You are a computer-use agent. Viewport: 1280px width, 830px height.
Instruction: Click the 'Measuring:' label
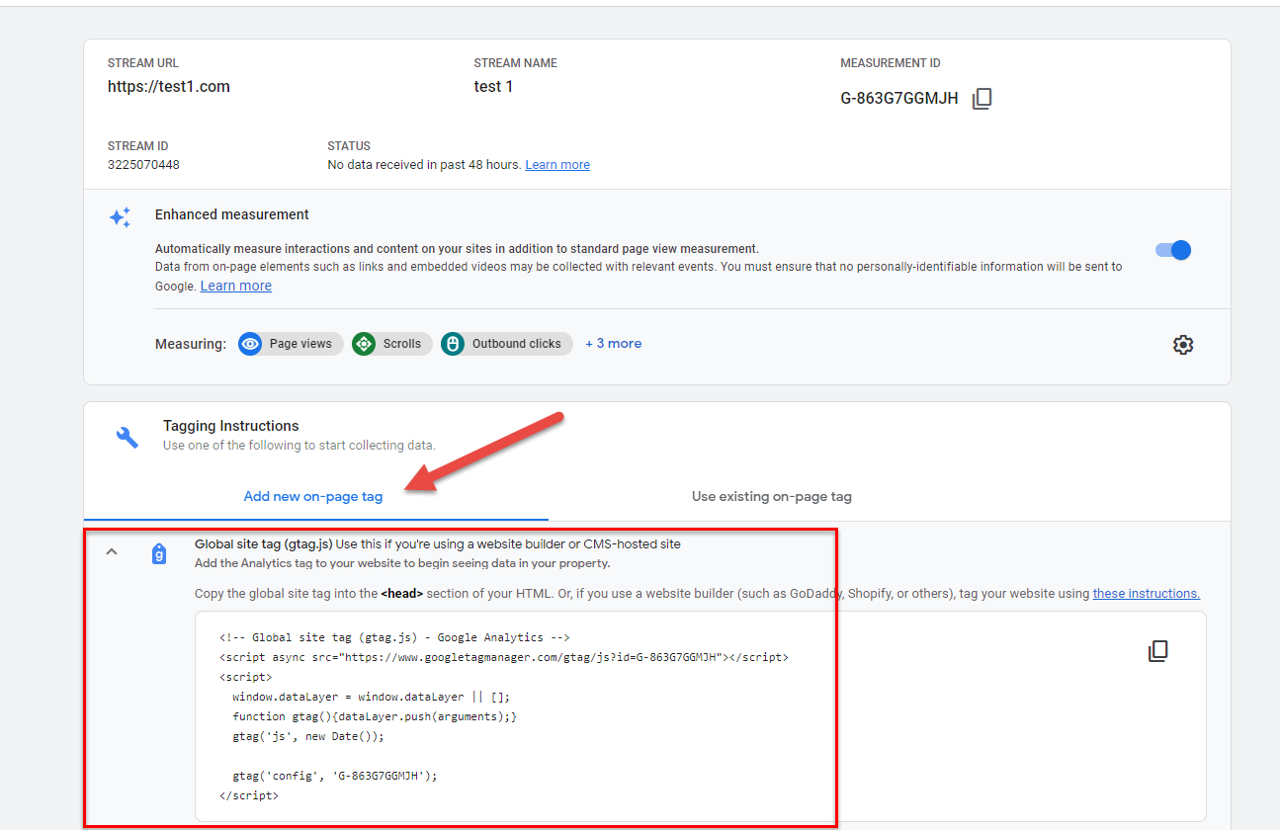191,344
